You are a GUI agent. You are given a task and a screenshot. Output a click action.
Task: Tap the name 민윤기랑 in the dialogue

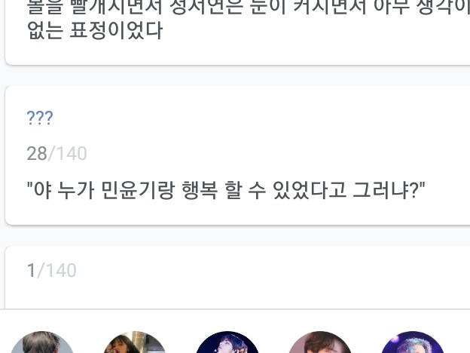[138, 190]
